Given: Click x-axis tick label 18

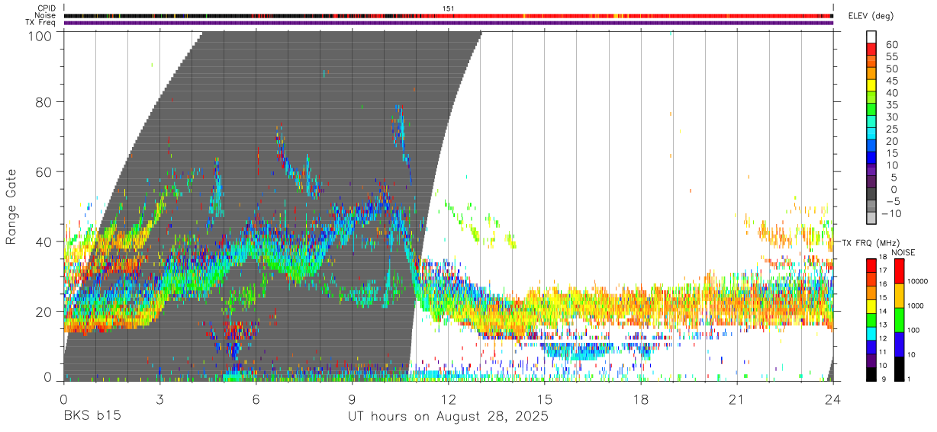Looking at the screenshot, I should click(x=641, y=400).
